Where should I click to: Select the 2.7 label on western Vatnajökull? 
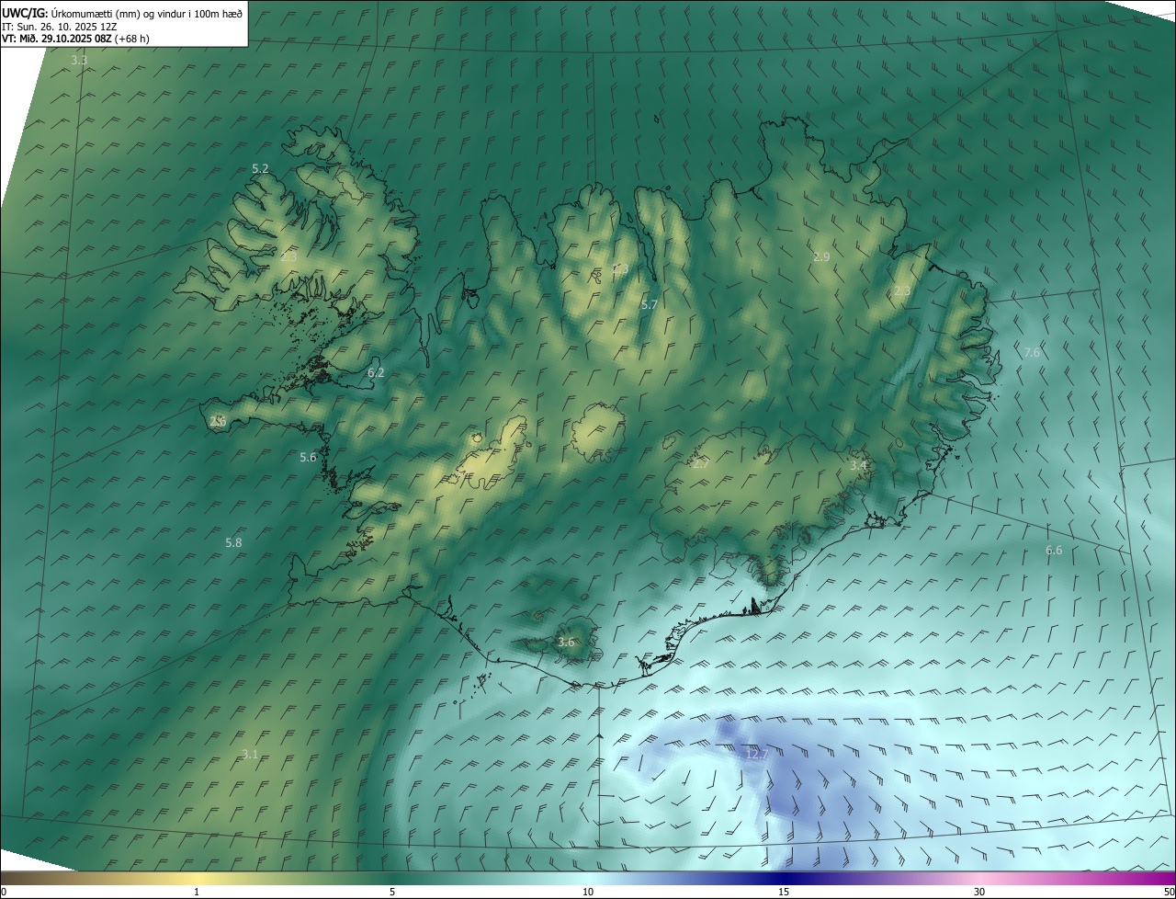pos(700,464)
